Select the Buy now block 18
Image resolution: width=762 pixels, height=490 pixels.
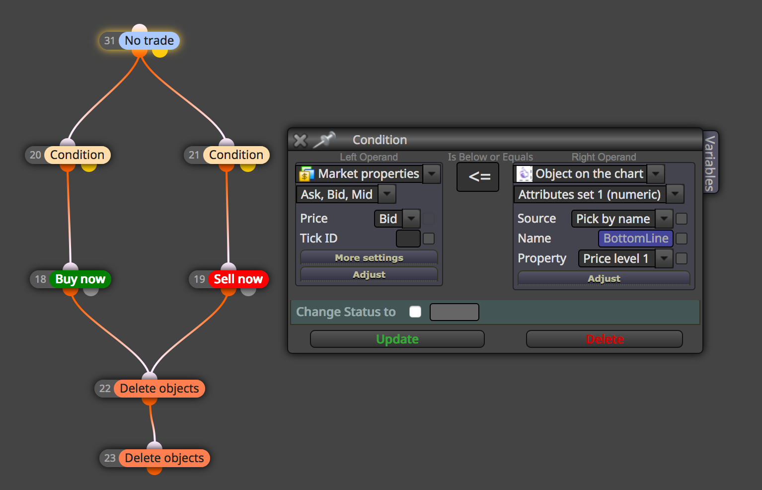(x=80, y=279)
